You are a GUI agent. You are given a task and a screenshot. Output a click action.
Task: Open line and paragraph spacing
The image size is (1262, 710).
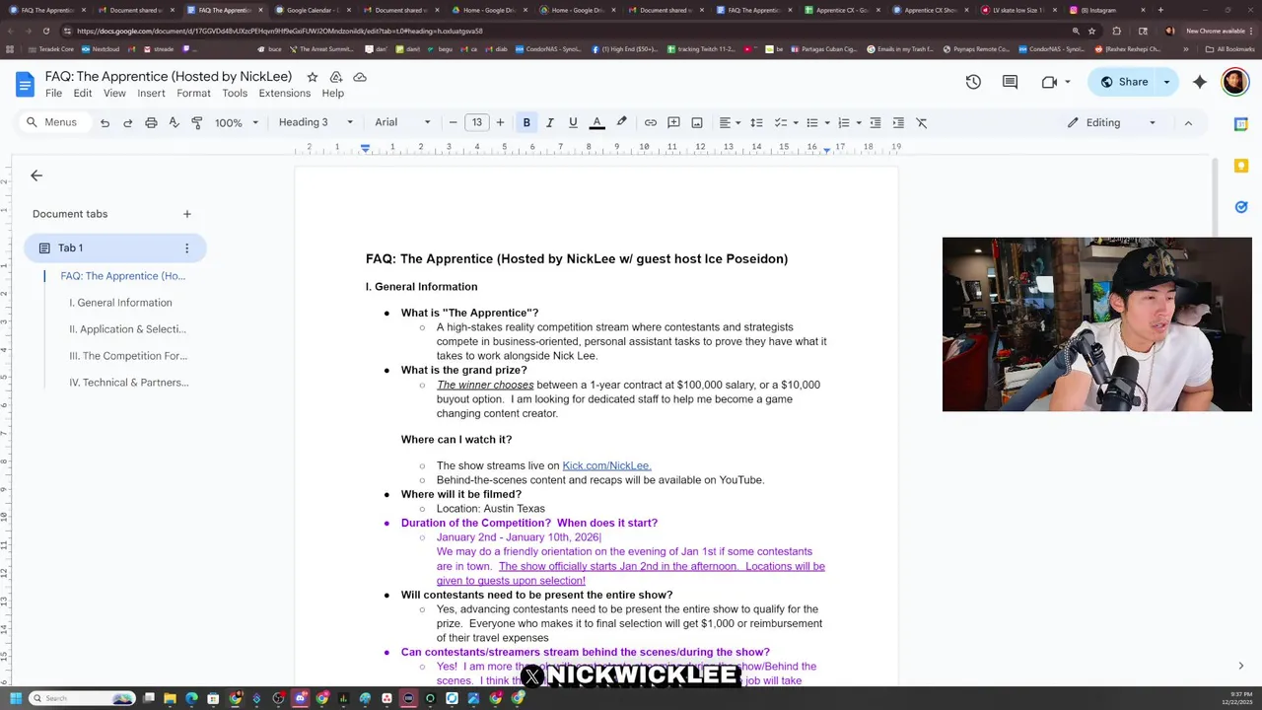coord(756,122)
